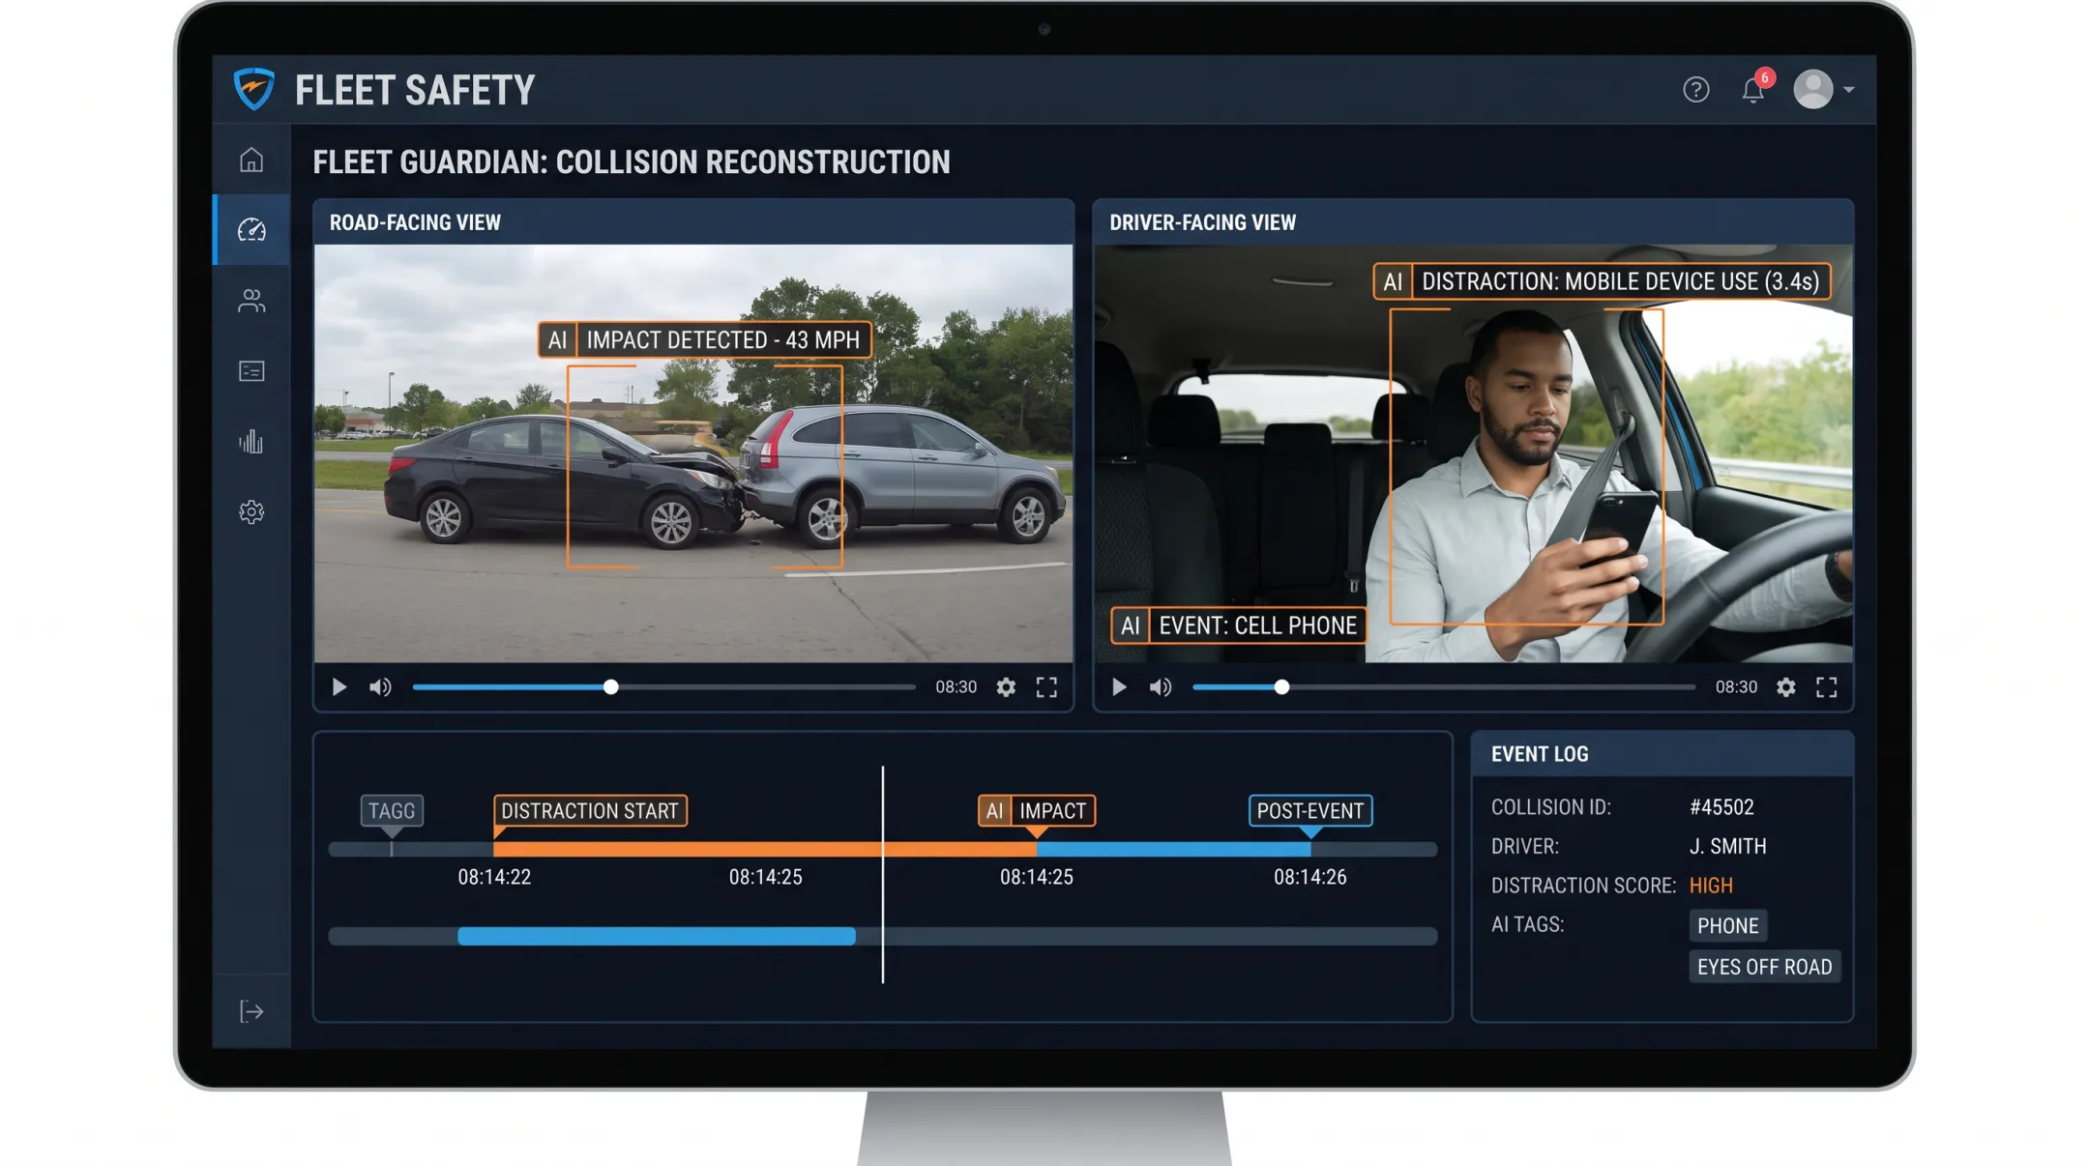Select the DISTRACTION START timeline marker

(590, 811)
